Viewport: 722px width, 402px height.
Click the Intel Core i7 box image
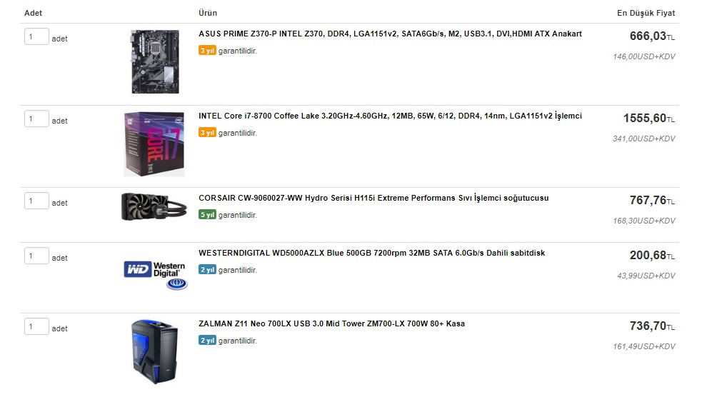[154, 144]
